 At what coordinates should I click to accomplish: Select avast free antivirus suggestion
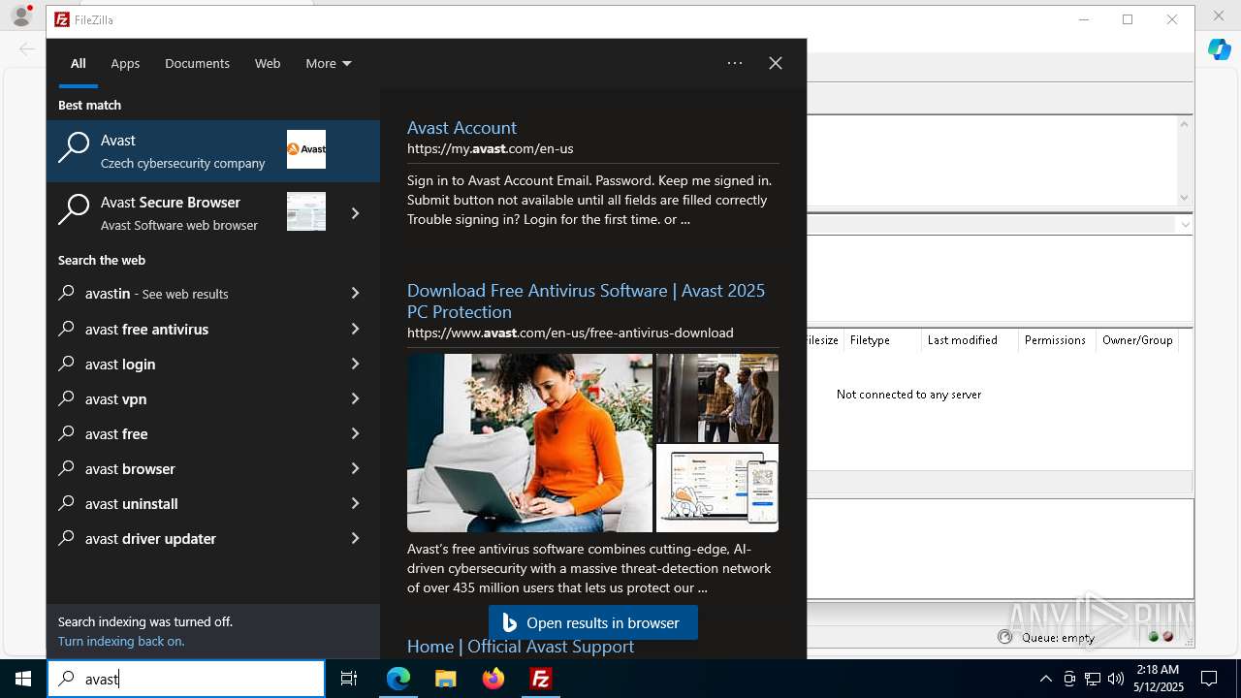pyautogui.click(x=213, y=329)
